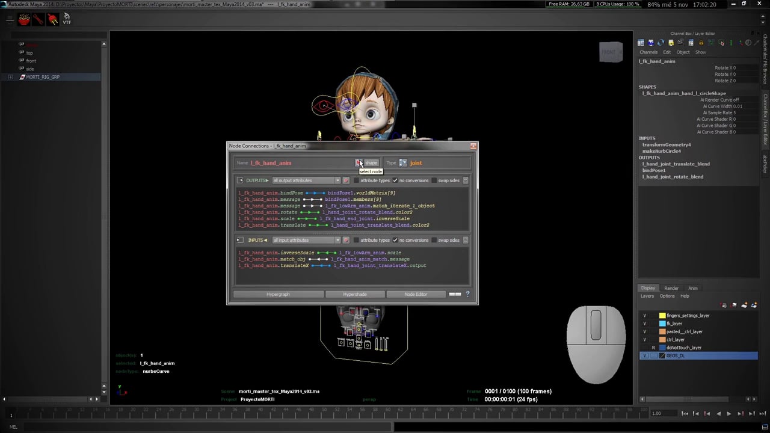Open help question mark in Node Connections
This screenshot has width=770, height=433.
tap(467, 294)
